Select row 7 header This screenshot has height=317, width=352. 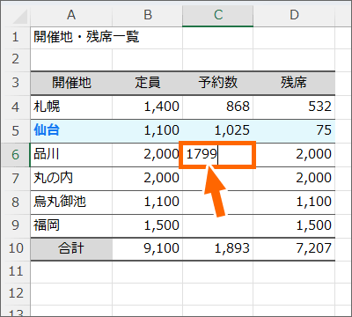(16, 179)
